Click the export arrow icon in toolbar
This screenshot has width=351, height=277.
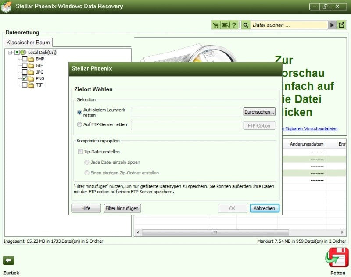pos(341,25)
